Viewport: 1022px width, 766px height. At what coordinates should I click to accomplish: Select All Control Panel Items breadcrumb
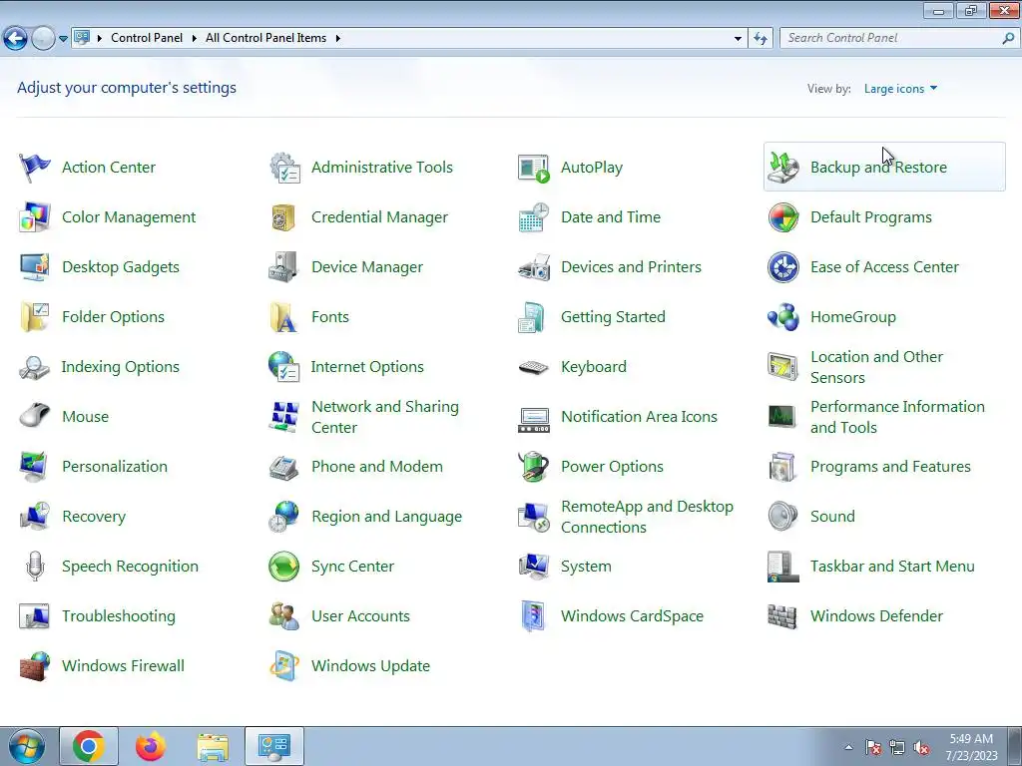point(265,38)
